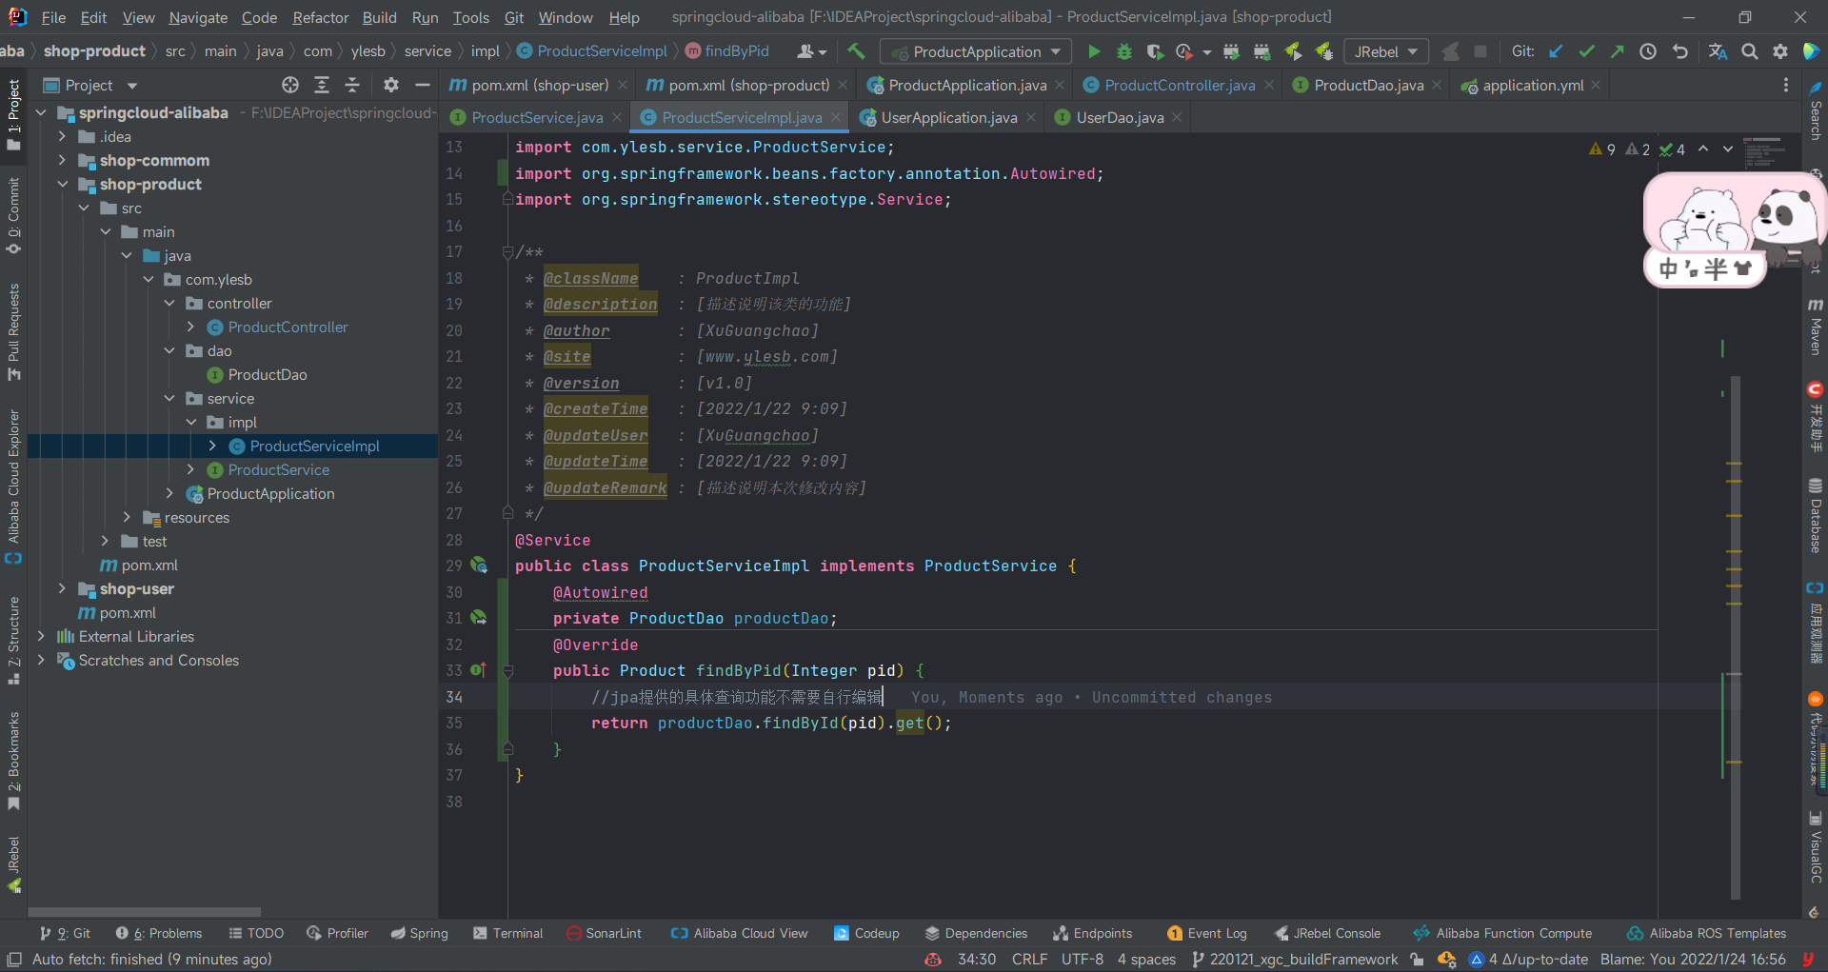Click the Build project hammer icon
Screen dimensions: 1828x972
[856, 51]
